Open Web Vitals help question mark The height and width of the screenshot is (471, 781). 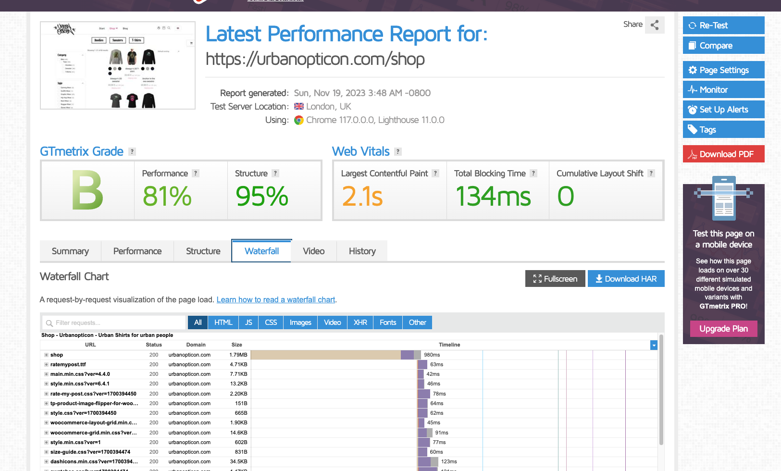[398, 151]
